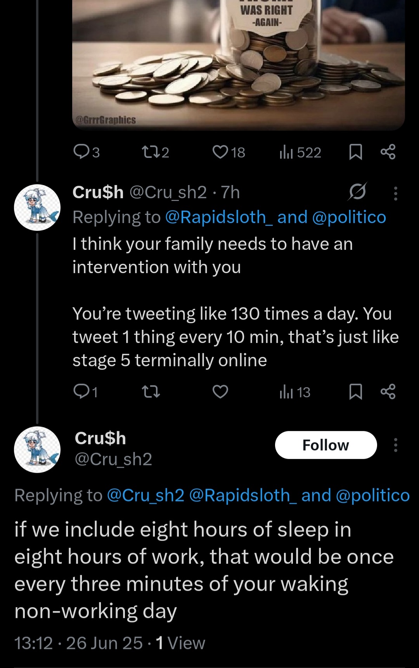
Task: Open the Grok slash-circle icon on Cru$h's reply
Action: coord(357,191)
